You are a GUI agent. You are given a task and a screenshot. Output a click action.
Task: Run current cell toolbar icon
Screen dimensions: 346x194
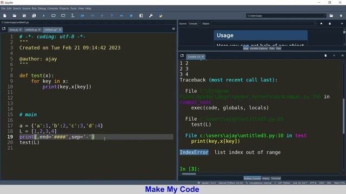54,16
